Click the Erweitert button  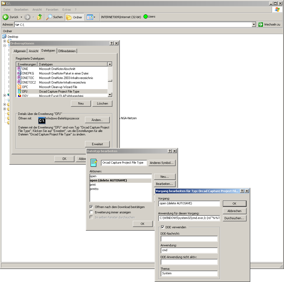[x=97, y=144]
